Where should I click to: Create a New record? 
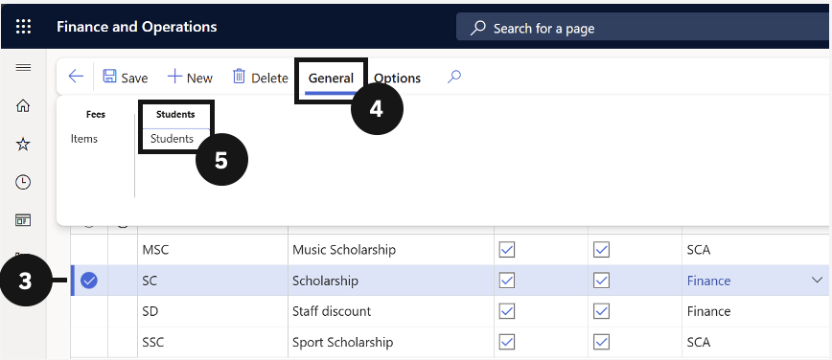point(190,78)
